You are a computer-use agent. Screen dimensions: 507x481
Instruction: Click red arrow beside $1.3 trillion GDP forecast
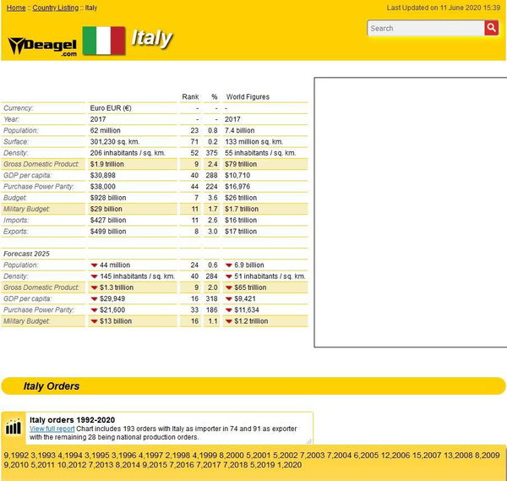coord(93,287)
